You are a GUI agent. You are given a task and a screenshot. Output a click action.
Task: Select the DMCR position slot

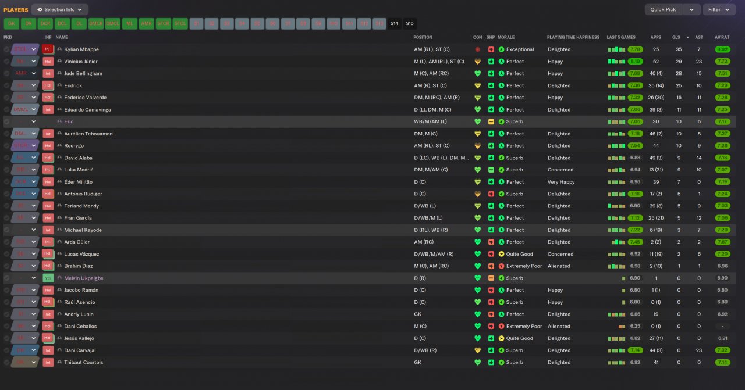click(95, 24)
